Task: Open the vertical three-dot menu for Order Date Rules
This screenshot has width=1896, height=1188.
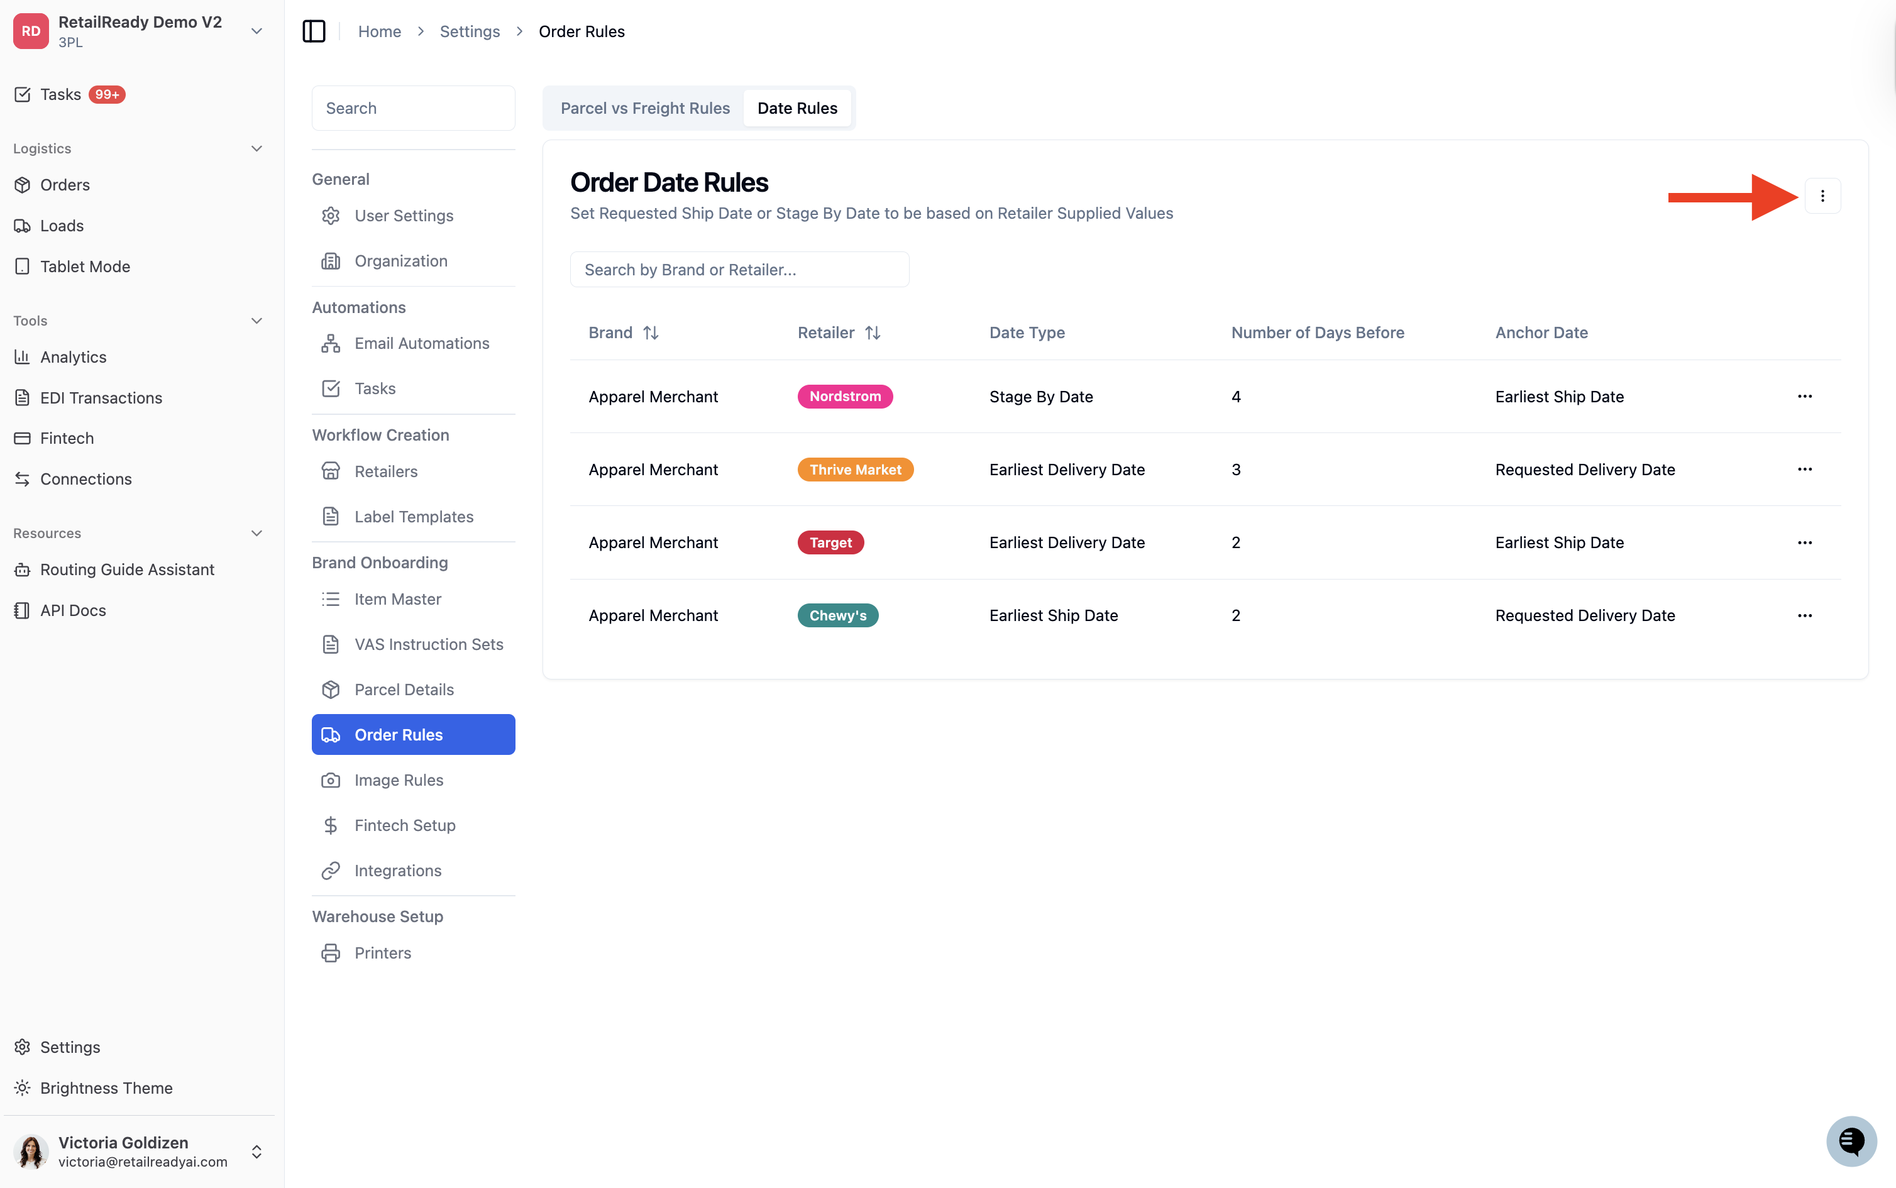Action: coord(1822,195)
